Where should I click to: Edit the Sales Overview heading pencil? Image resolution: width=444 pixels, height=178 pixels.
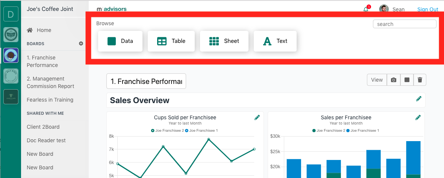pyautogui.click(x=418, y=99)
